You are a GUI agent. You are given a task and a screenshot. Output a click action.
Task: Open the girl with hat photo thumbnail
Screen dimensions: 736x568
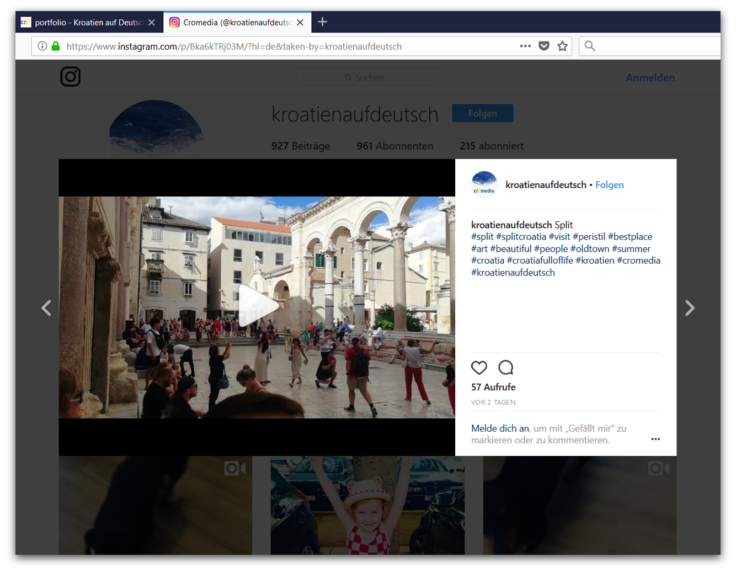[367, 505]
